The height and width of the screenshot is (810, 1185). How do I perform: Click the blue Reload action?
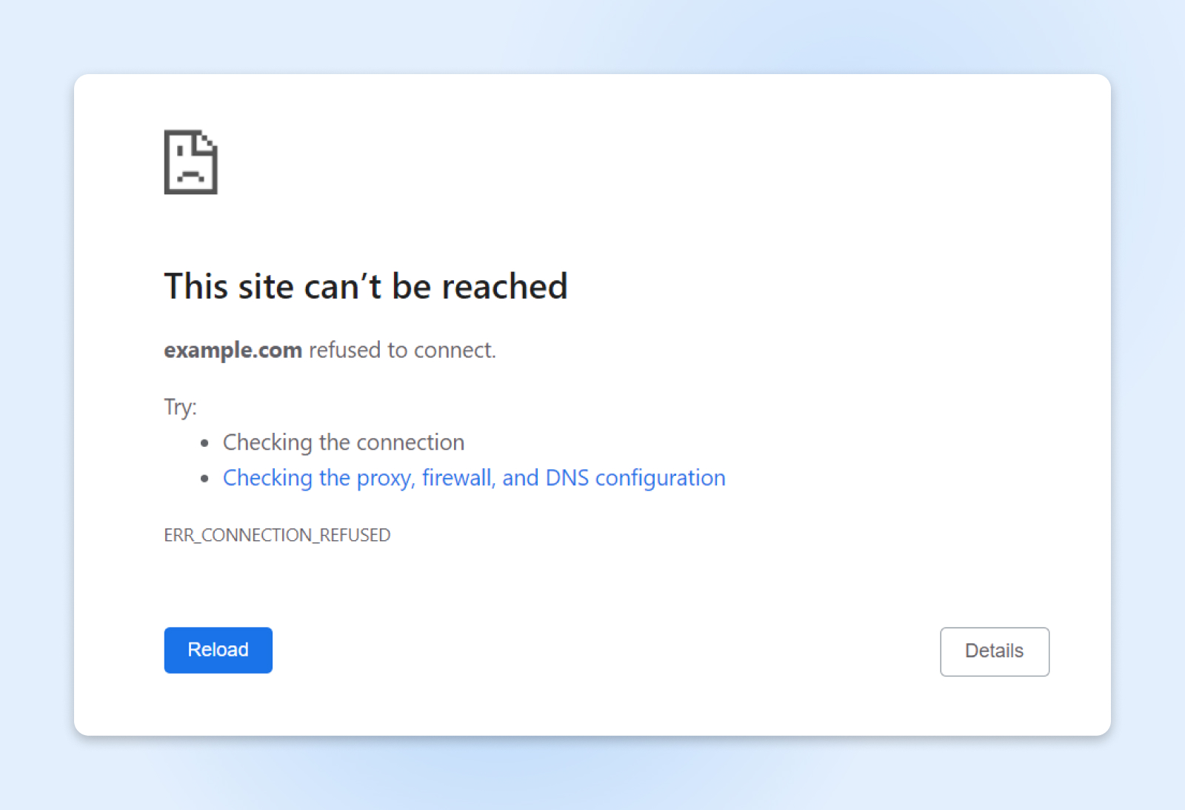coord(218,650)
